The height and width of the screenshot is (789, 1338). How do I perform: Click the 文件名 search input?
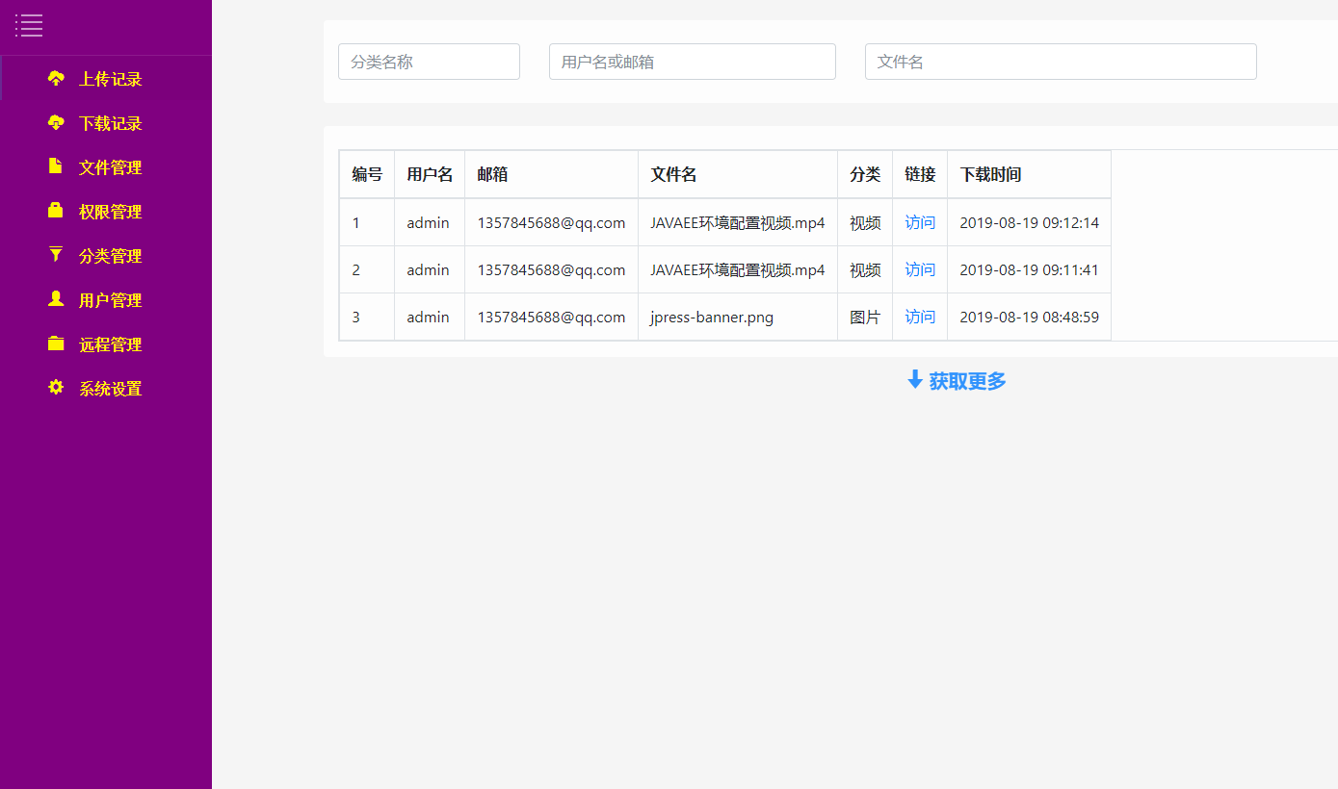1060,61
